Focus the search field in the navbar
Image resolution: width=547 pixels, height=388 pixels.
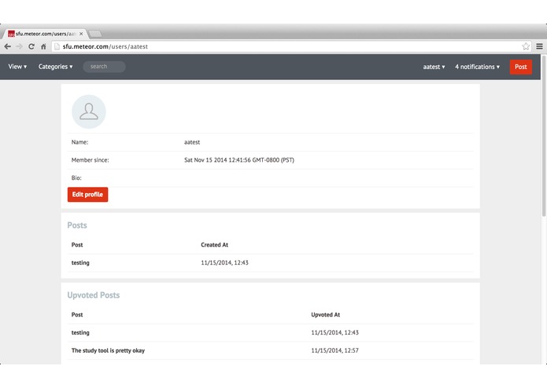[104, 67]
